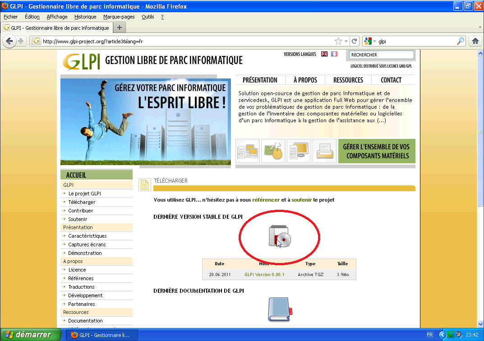Bookmark this page with the star icon

338,41
